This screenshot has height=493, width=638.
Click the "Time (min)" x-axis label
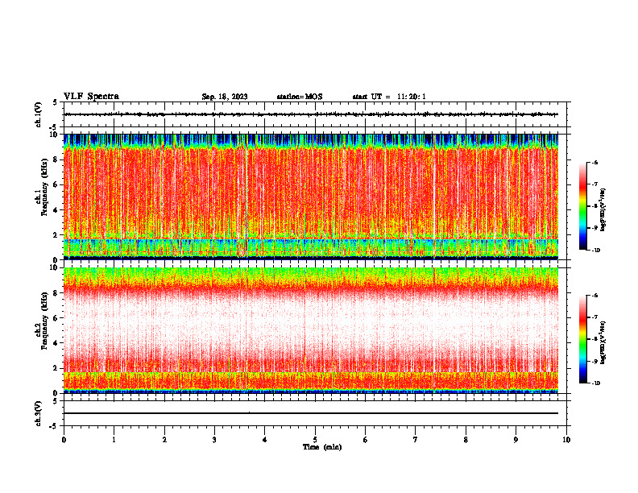[322, 447]
